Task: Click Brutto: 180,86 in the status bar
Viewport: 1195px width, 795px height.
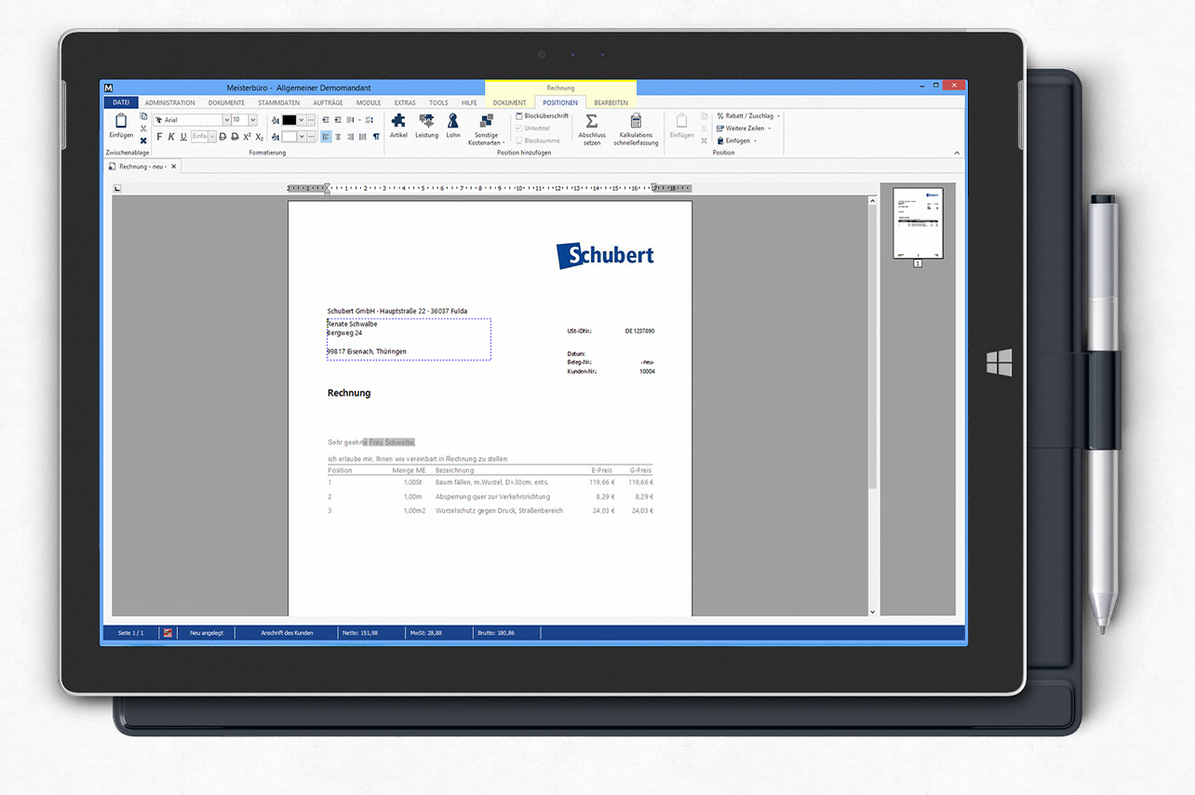Action: point(496,632)
